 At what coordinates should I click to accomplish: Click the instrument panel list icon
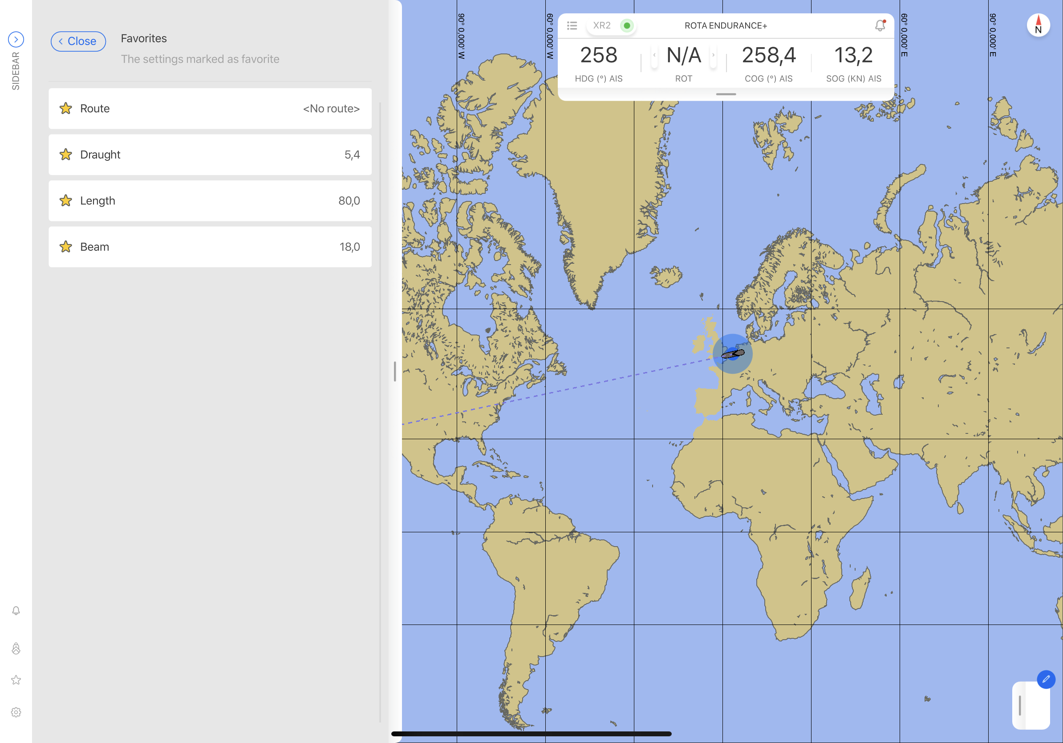[x=572, y=25]
